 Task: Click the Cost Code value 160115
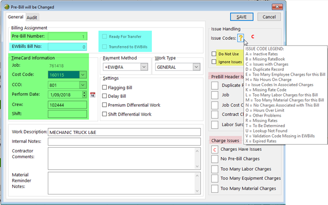[x=57, y=75]
